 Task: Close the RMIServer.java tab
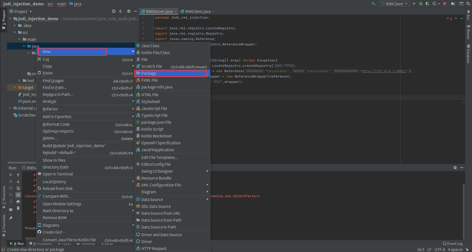point(175,11)
